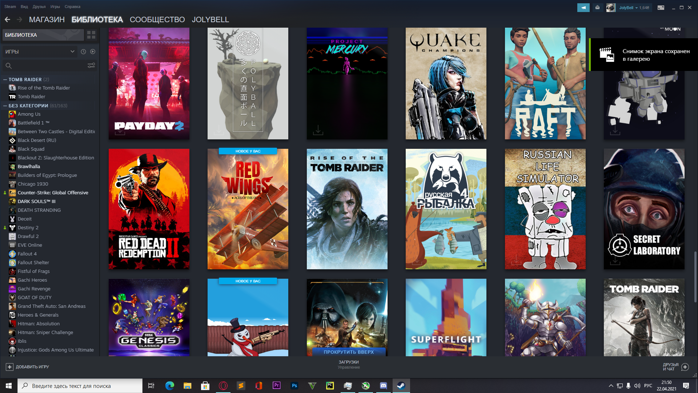Collapse the TOMB RAIDER category

pyautogui.click(x=5, y=79)
